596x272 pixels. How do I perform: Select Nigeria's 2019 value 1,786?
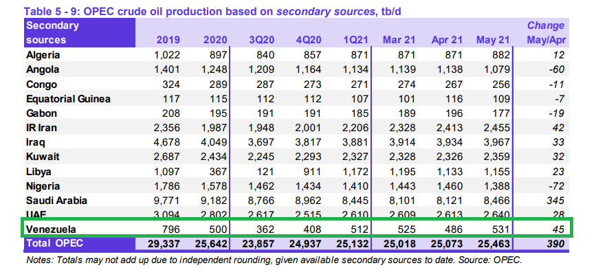167,186
